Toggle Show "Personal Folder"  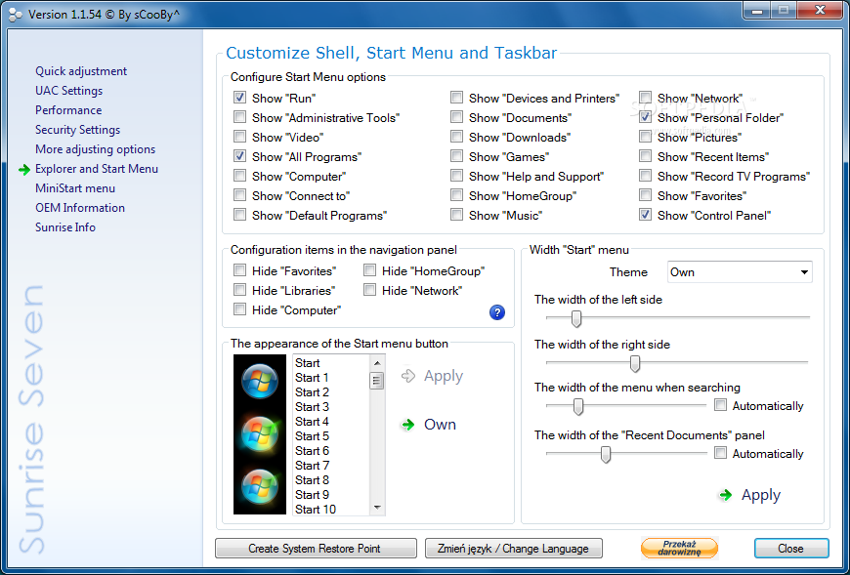tap(645, 117)
